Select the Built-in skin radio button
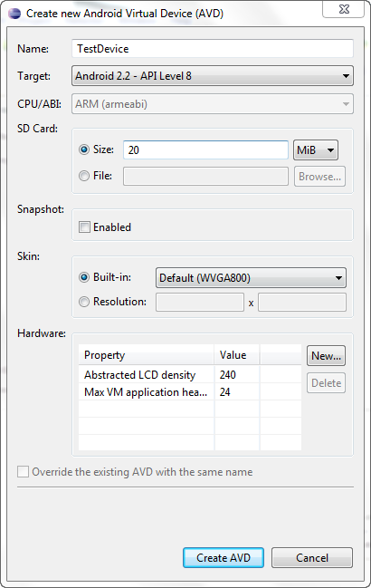Image resolution: width=371 pixels, height=588 pixels. point(84,277)
